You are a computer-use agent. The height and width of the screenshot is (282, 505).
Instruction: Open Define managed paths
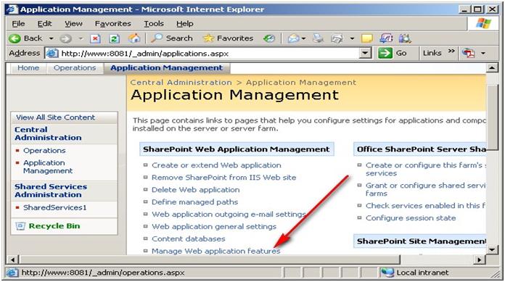click(194, 202)
